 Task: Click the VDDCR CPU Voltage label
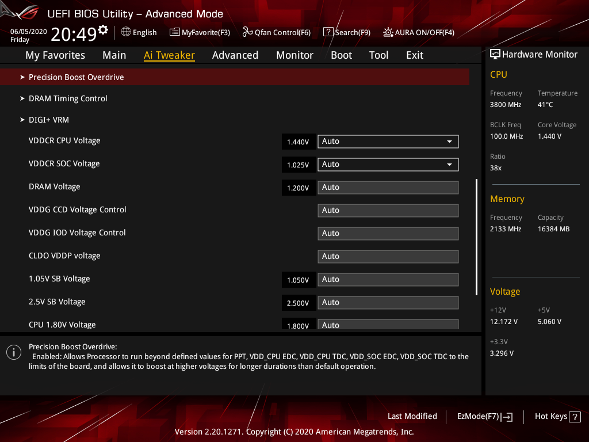click(64, 140)
